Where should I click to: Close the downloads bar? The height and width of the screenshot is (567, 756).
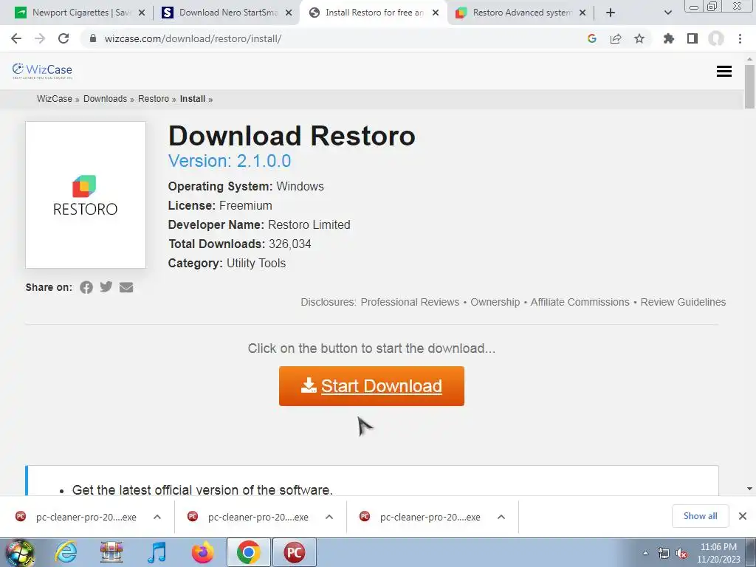[x=743, y=516]
